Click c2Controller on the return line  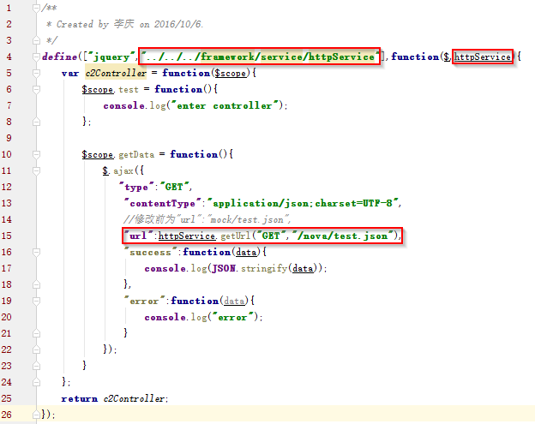(134, 398)
